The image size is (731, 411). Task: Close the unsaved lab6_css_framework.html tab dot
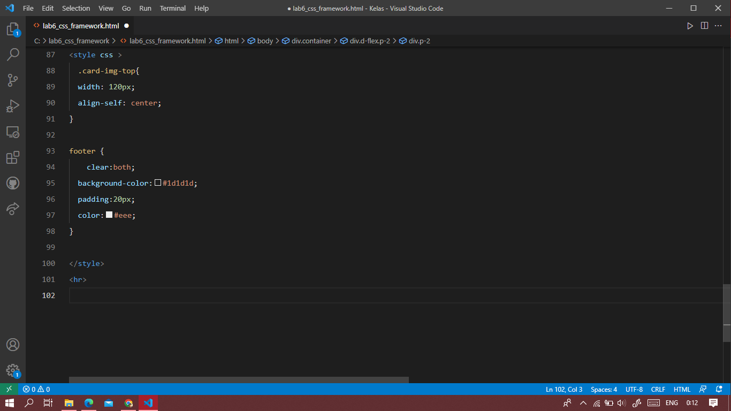click(x=126, y=26)
